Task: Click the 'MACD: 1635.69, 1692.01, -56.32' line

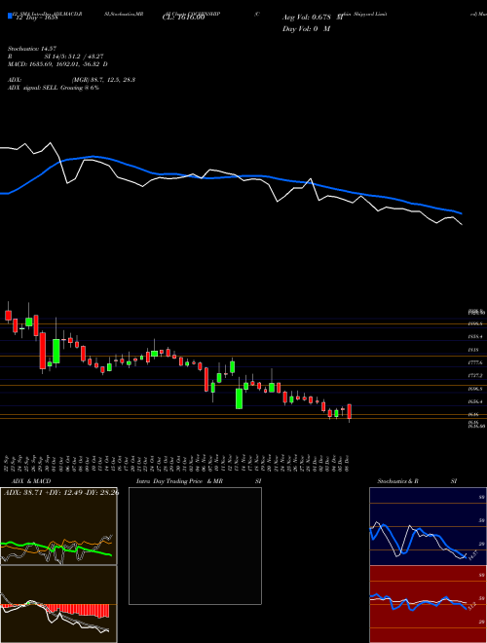Action: click(x=57, y=64)
